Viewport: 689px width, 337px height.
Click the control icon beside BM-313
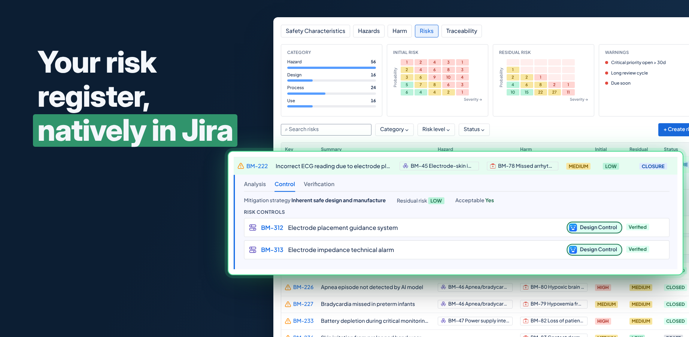click(253, 250)
